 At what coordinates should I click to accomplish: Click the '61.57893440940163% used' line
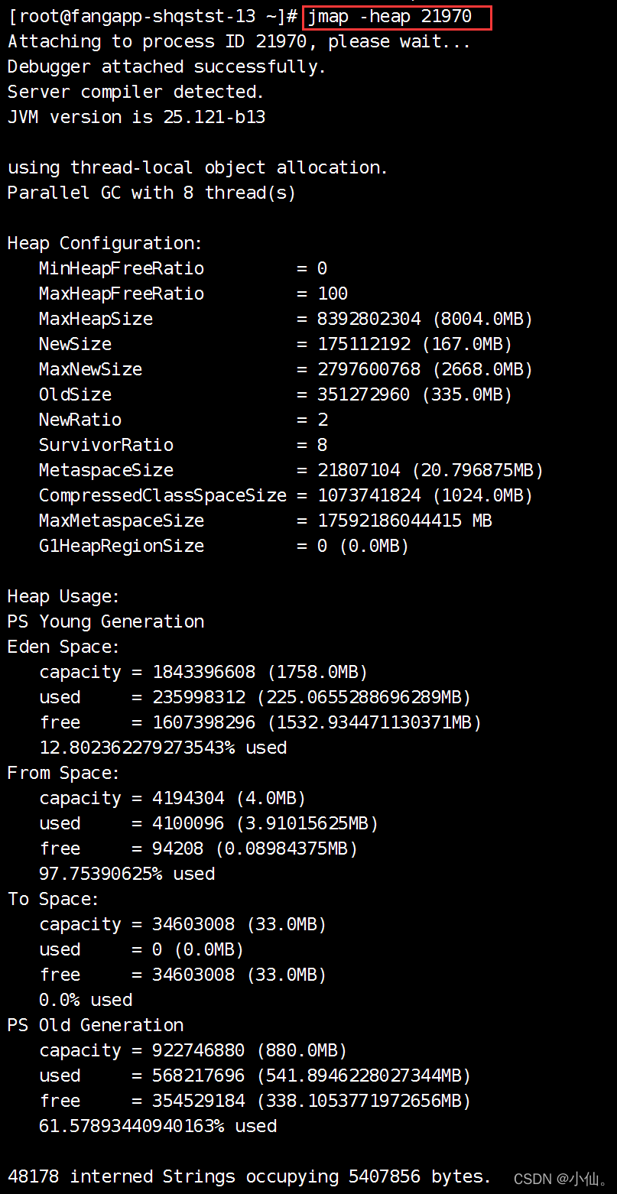pyautogui.click(x=157, y=1126)
